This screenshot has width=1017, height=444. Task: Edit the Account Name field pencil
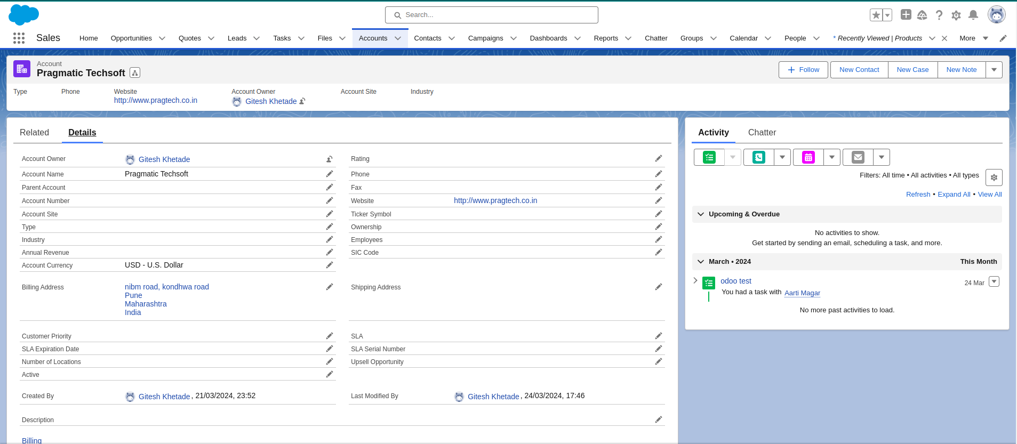(x=330, y=174)
